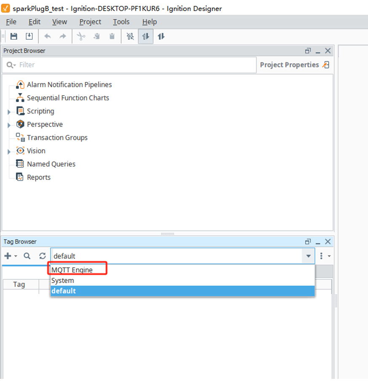Click the Alarm Notification Pipelines icon
368x381 pixels.
(x=20, y=85)
